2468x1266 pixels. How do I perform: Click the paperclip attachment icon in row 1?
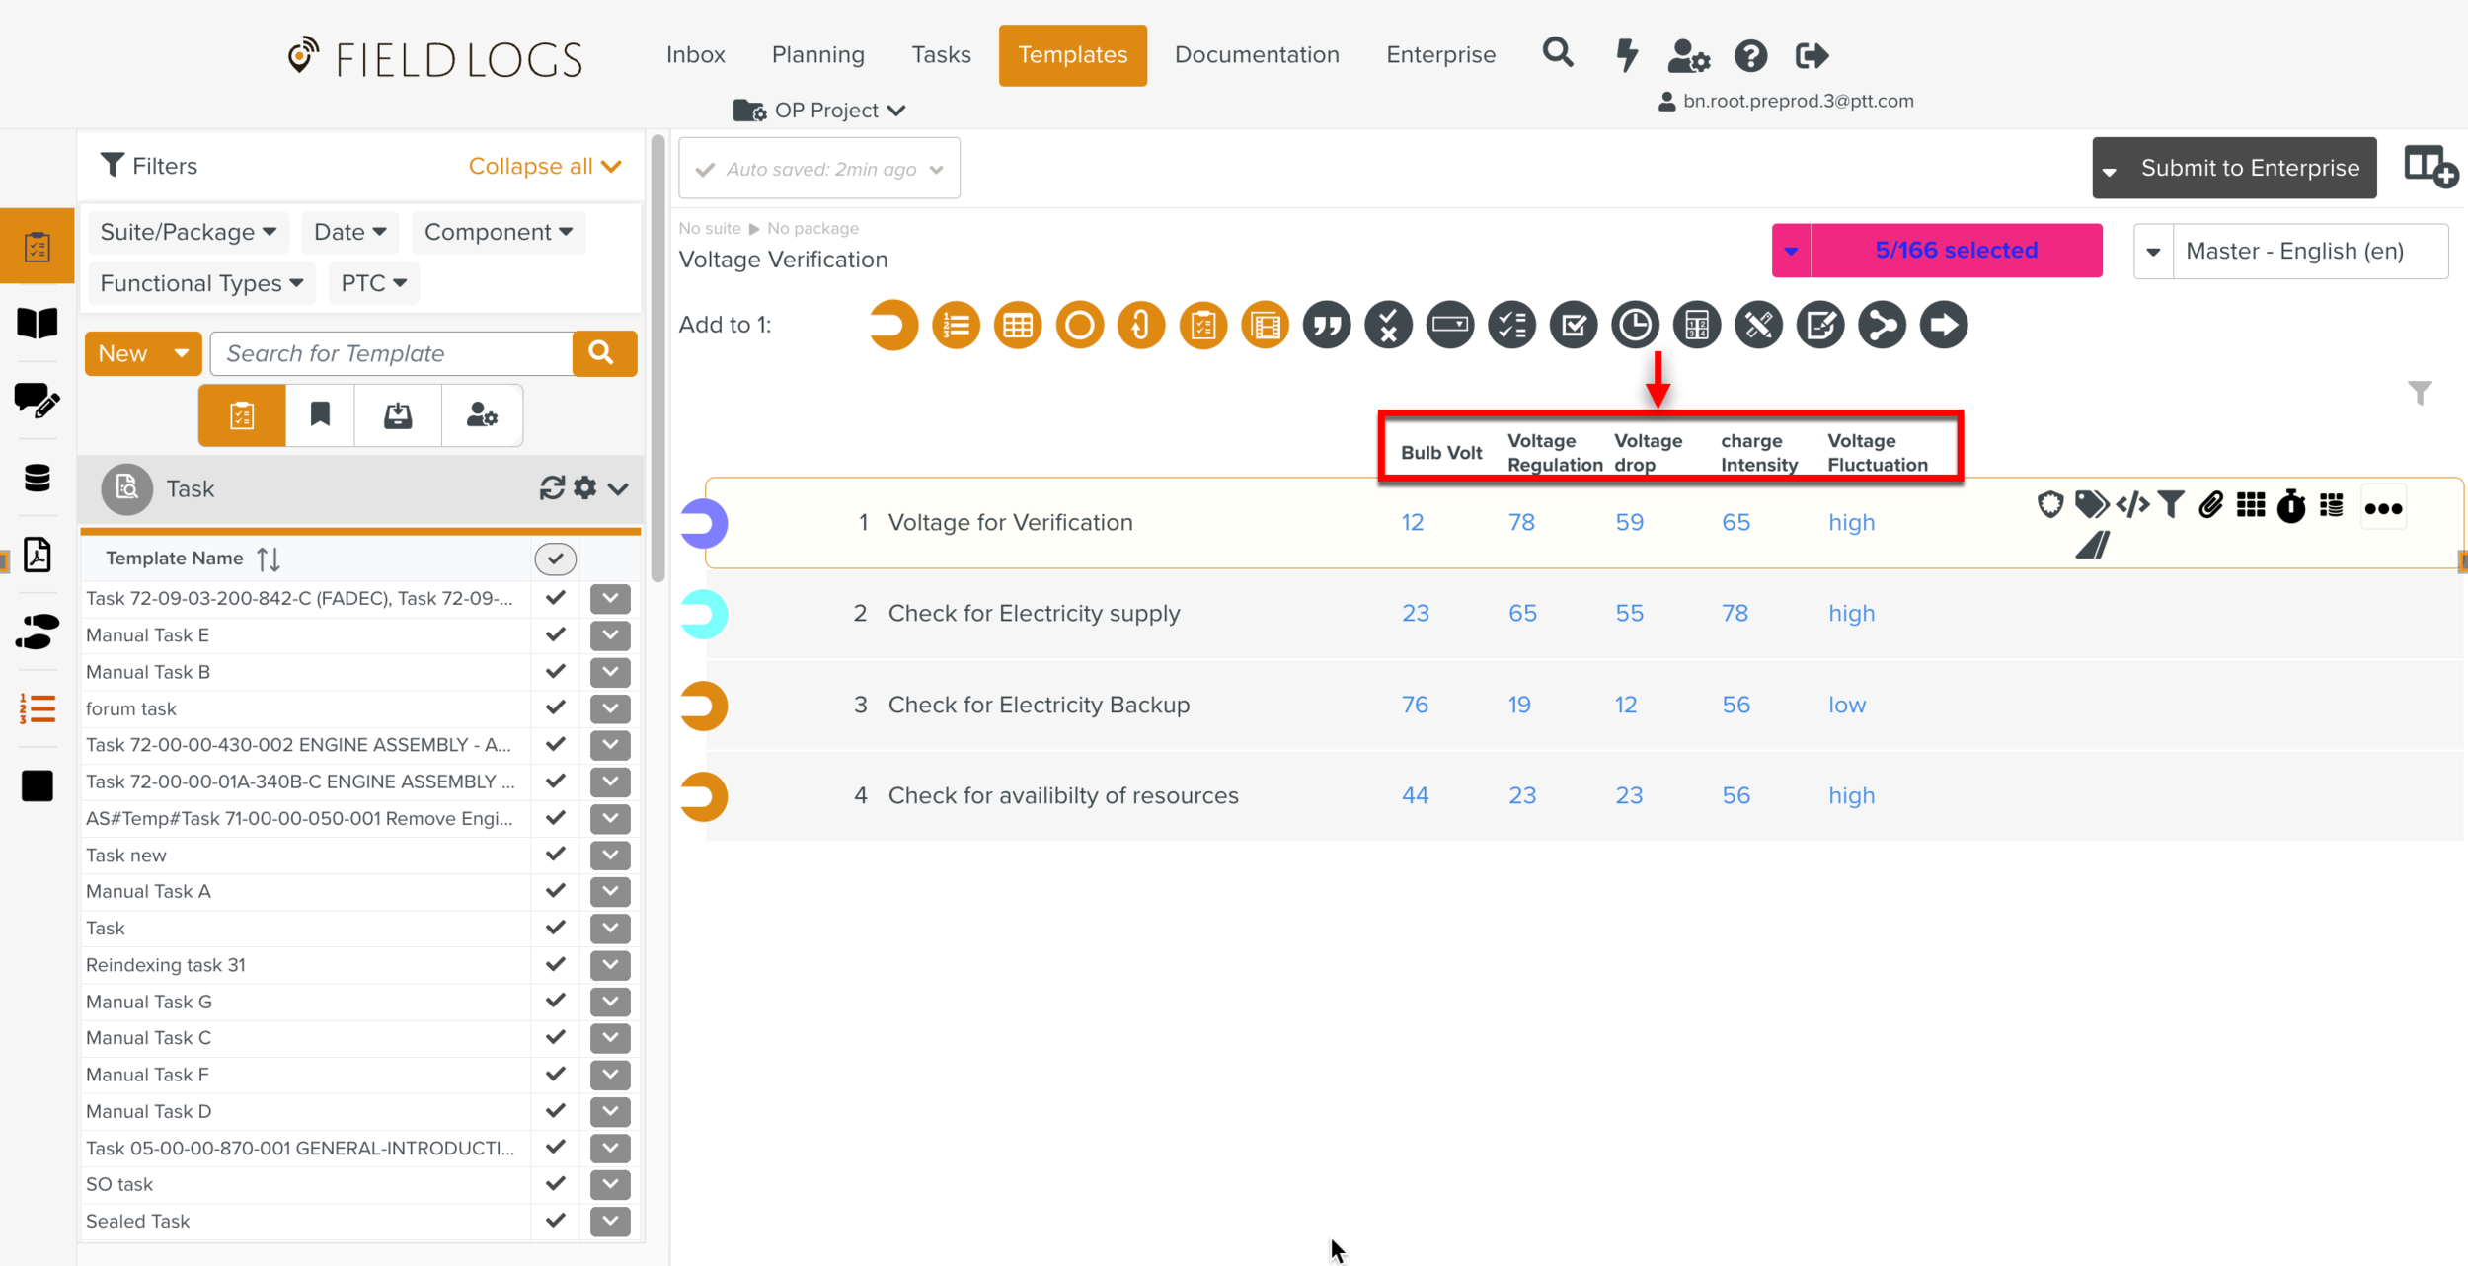tap(2210, 505)
